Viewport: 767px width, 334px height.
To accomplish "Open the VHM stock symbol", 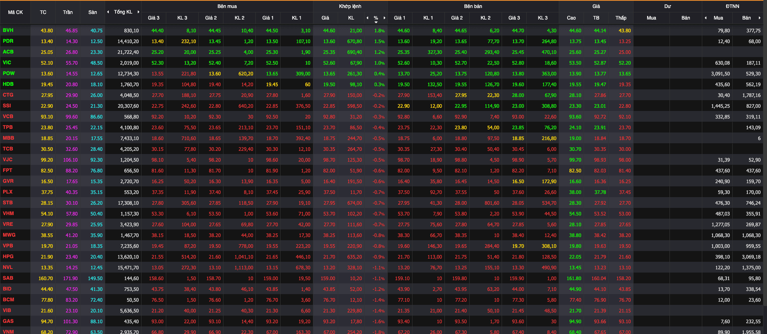I will (8, 213).
